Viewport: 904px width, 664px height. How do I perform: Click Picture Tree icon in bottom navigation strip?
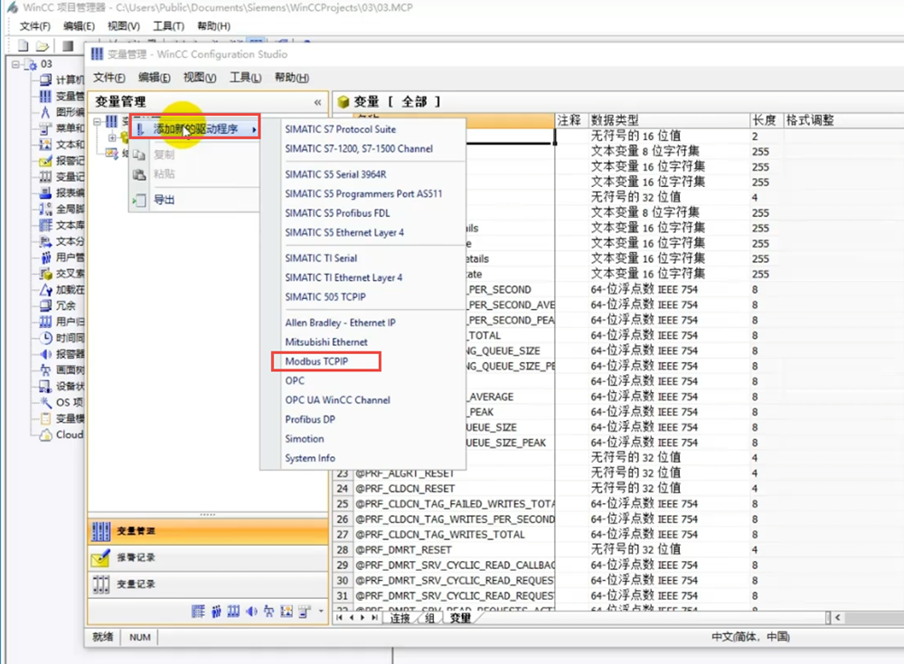268,612
